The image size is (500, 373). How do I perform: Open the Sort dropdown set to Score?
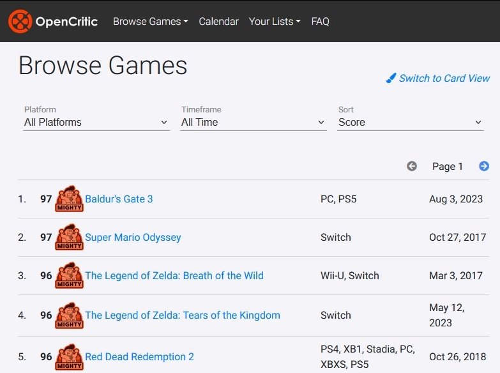coord(410,122)
